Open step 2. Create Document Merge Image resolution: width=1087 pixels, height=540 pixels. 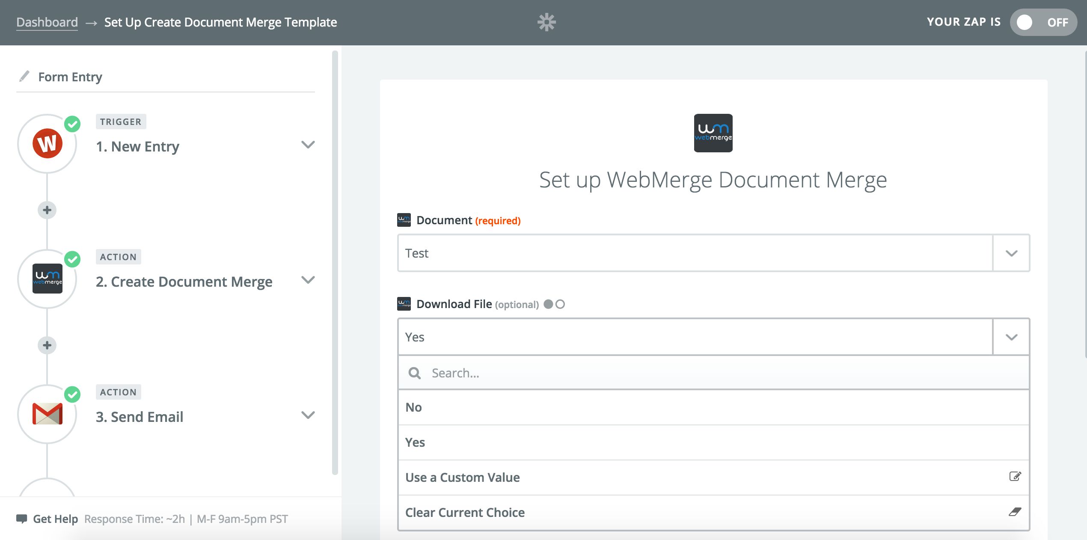tap(184, 282)
